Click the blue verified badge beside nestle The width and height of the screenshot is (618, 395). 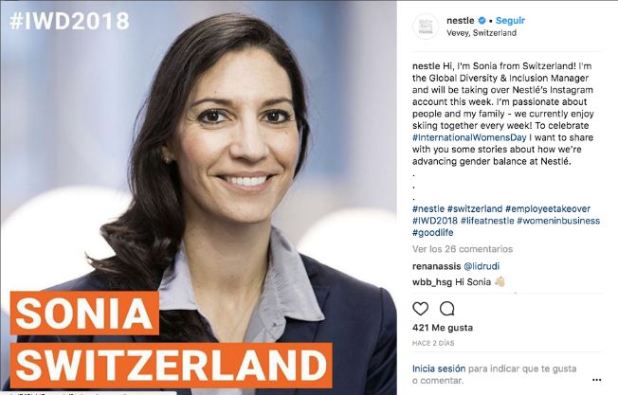tap(482, 21)
